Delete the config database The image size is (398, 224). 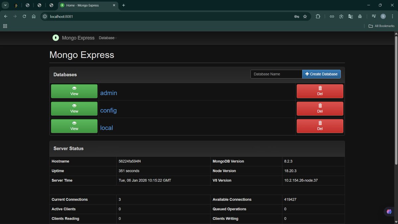[x=320, y=109]
